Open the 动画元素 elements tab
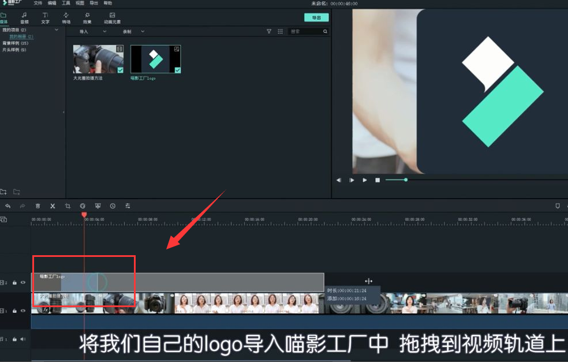 pyautogui.click(x=113, y=18)
